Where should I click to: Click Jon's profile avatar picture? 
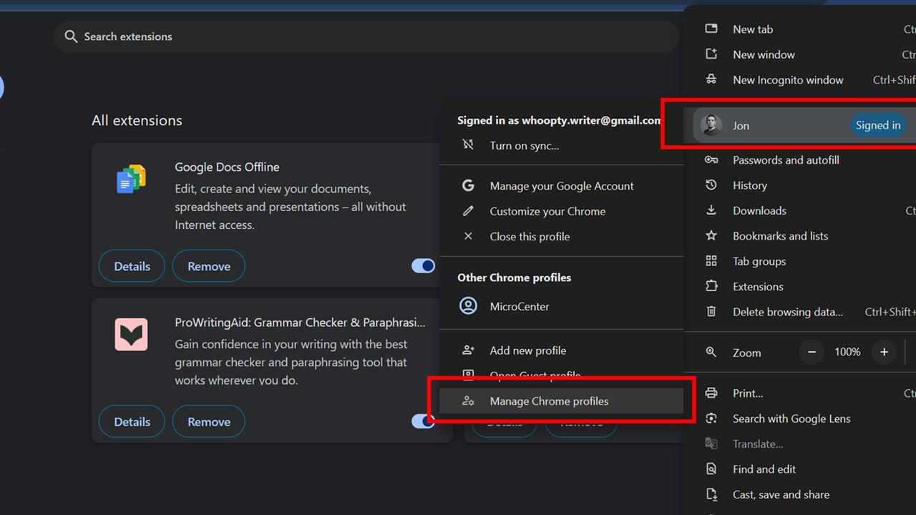pos(711,125)
